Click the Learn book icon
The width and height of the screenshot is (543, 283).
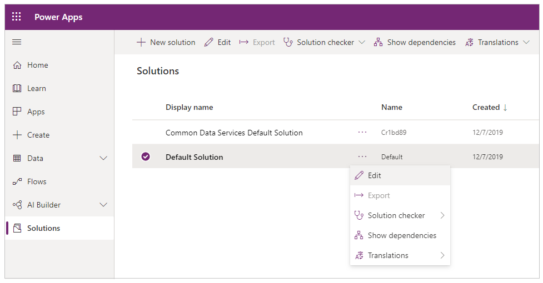tap(17, 88)
